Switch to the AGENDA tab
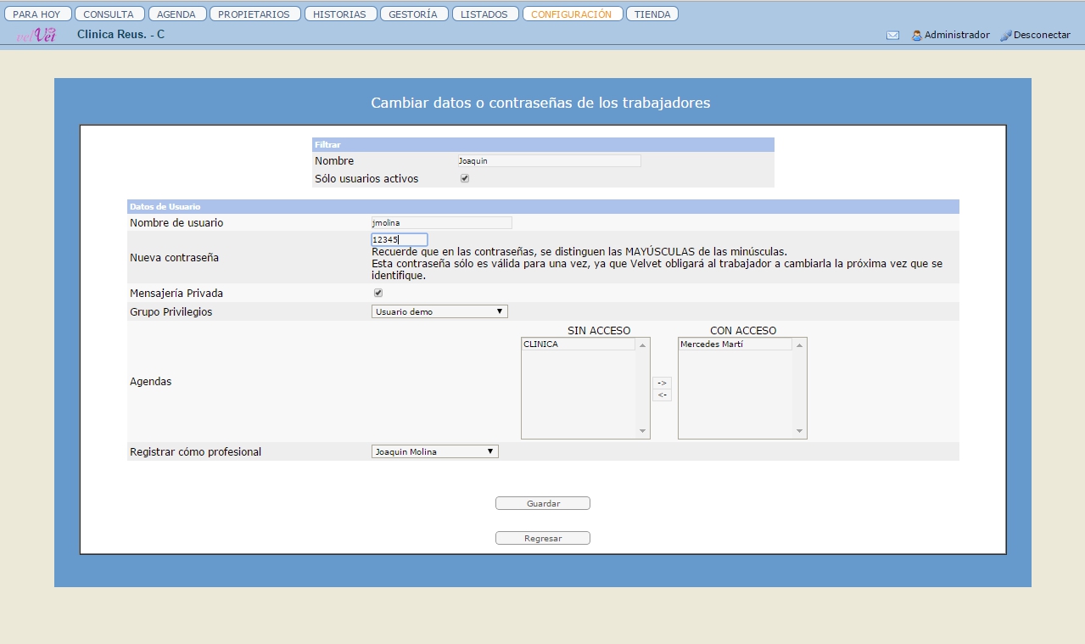 [176, 14]
